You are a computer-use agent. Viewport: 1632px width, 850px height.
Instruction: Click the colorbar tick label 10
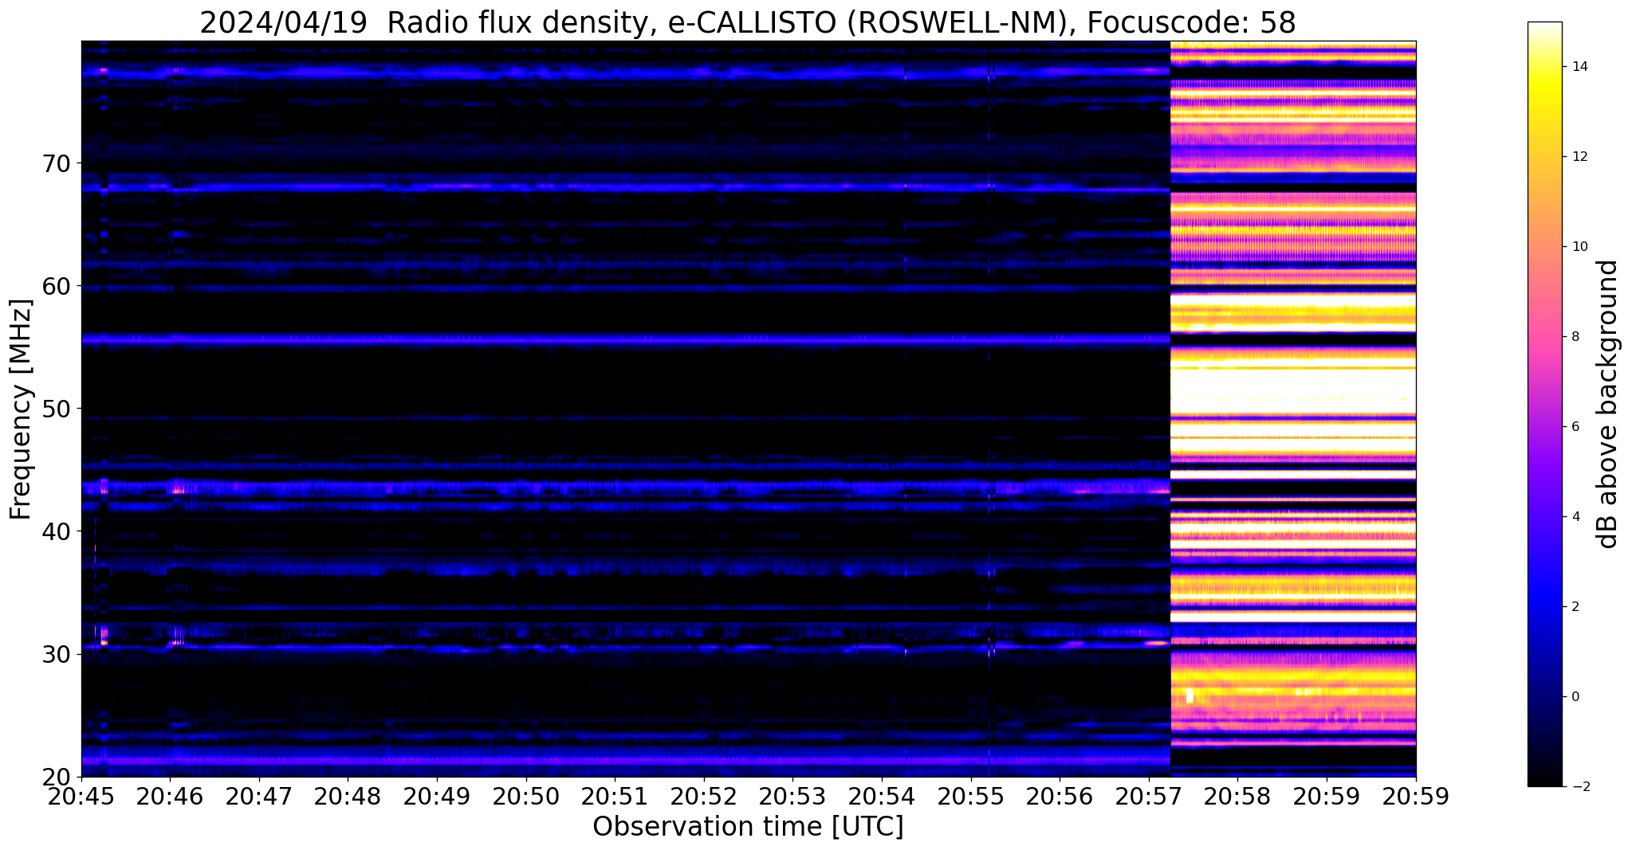pyautogui.click(x=1578, y=247)
